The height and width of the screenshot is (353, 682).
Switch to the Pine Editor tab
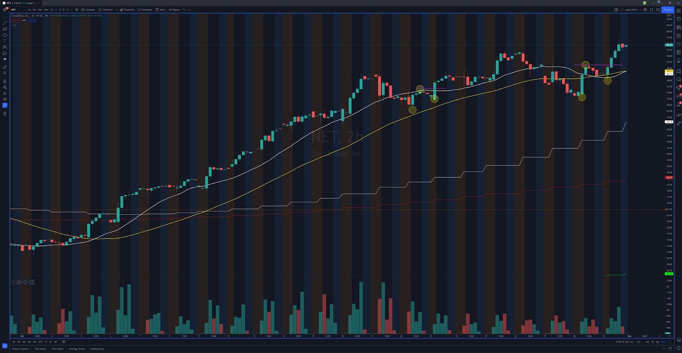click(58, 349)
